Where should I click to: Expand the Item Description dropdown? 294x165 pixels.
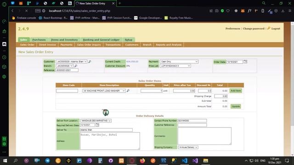tap(104, 91)
